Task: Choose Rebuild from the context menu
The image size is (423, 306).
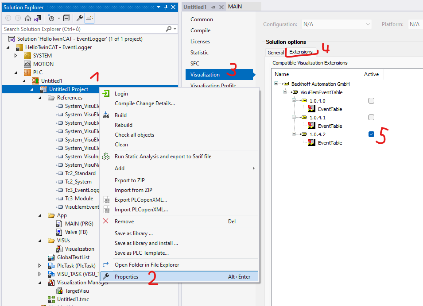Action: (123, 125)
